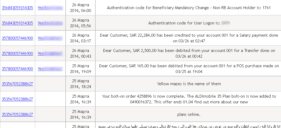Select the User Logon authentication code message
The width and height of the screenshot is (281, 128).
(189, 23)
